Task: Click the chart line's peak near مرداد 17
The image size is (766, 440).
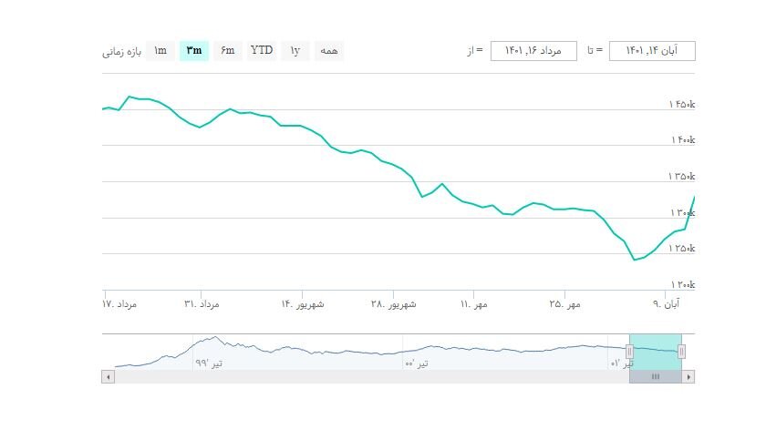Action: point(129,96)
